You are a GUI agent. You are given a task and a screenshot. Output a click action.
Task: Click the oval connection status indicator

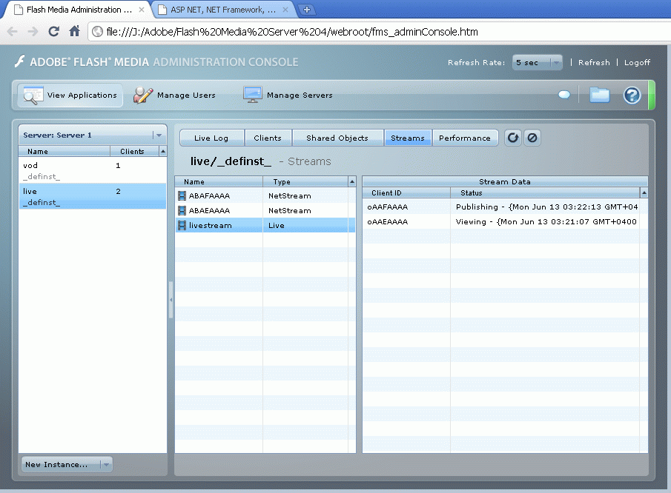(564, 95)
